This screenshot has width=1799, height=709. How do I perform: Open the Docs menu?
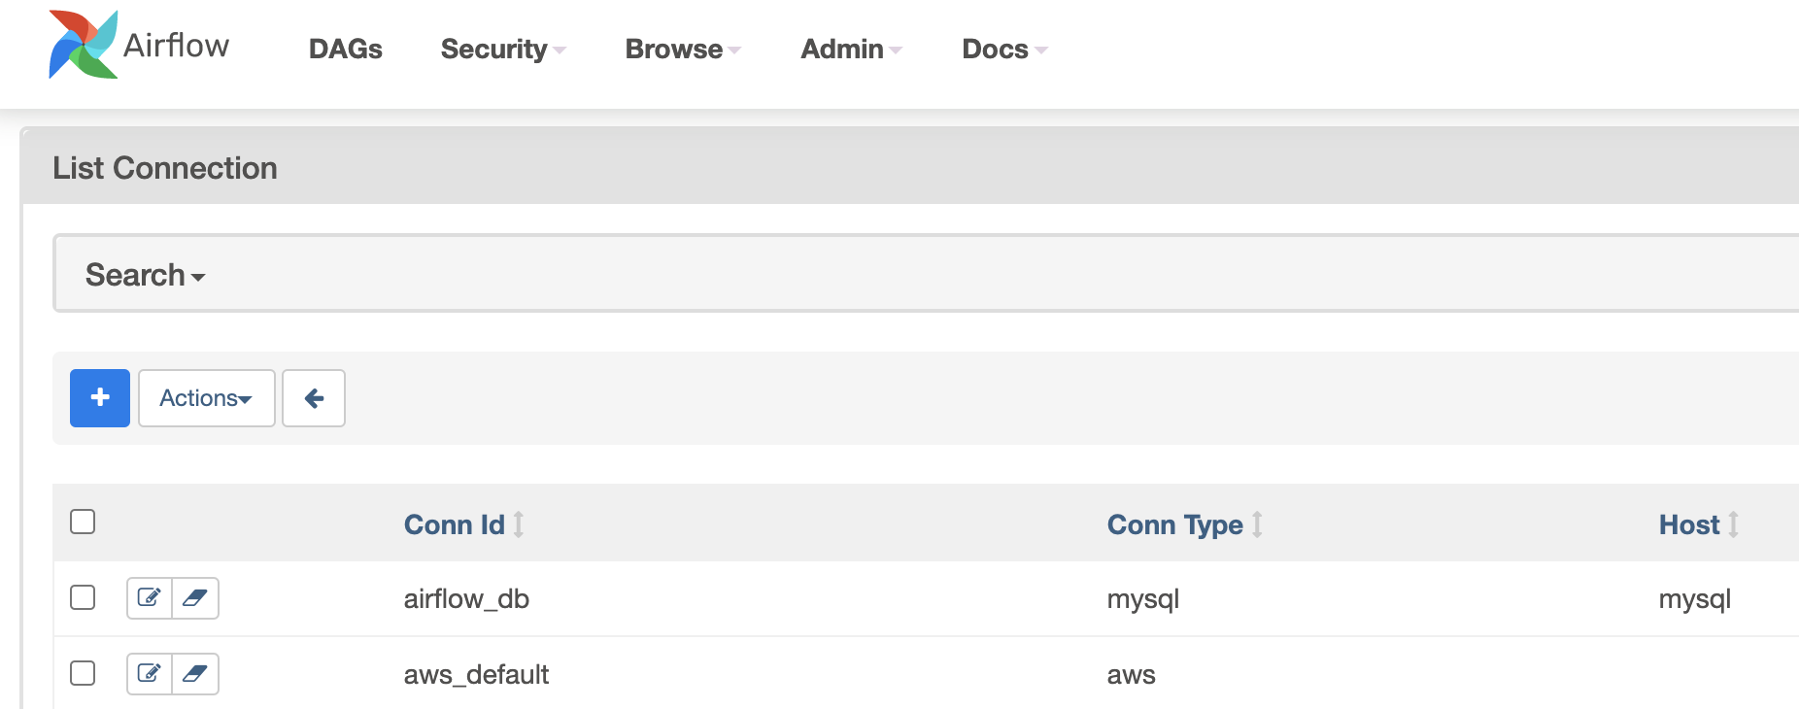[x=1003, y=50]
